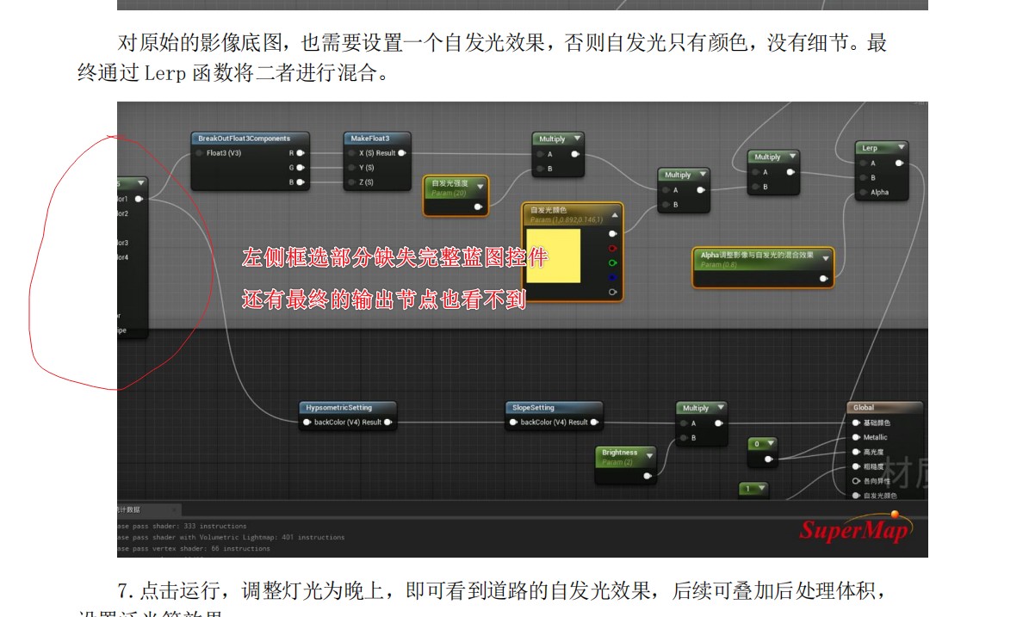Click the 粗糙度 pin on Global node
This screenshot has width=1029, height=617.
click(856, 466)
